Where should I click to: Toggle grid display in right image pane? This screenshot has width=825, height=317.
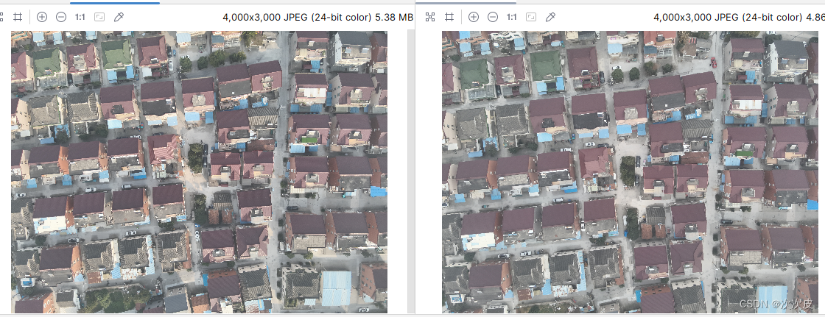[449, 17]
